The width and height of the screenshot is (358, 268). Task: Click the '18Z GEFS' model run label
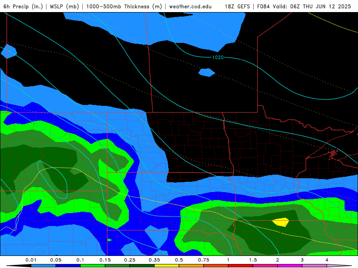(237, 6)
